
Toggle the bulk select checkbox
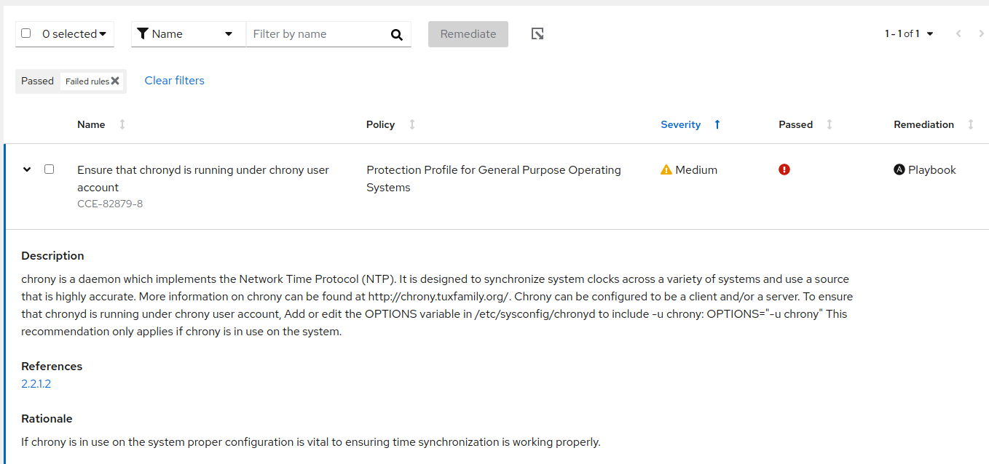[26, 33]
